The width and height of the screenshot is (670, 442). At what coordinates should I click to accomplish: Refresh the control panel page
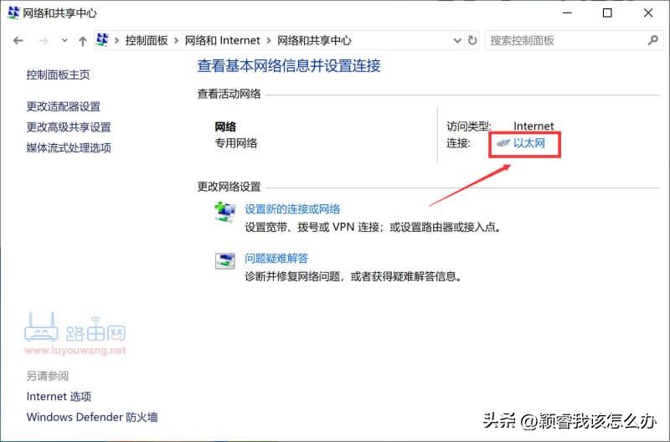coord(472,40)
